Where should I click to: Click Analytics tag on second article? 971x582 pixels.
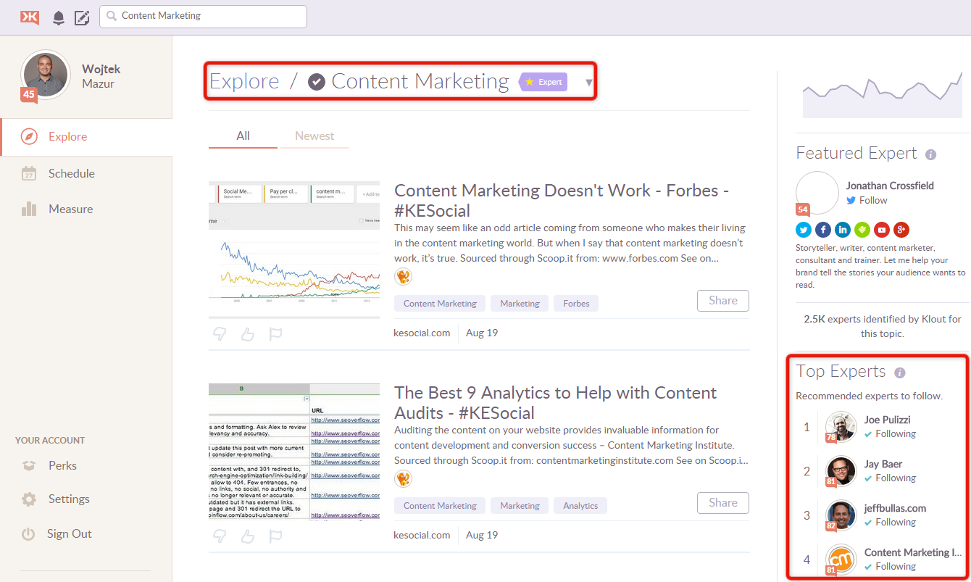click(580, 506)
